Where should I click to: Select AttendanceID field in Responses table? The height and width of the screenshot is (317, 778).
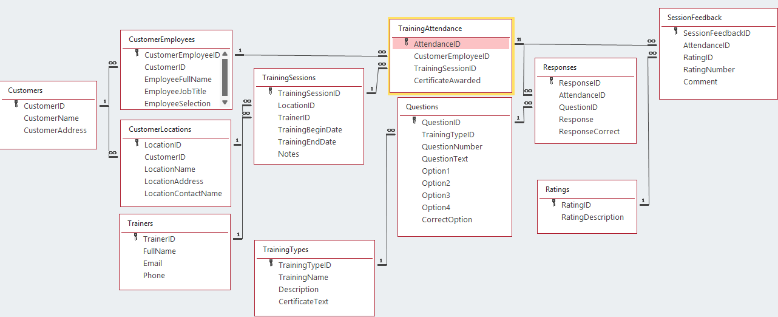[582, 95]
